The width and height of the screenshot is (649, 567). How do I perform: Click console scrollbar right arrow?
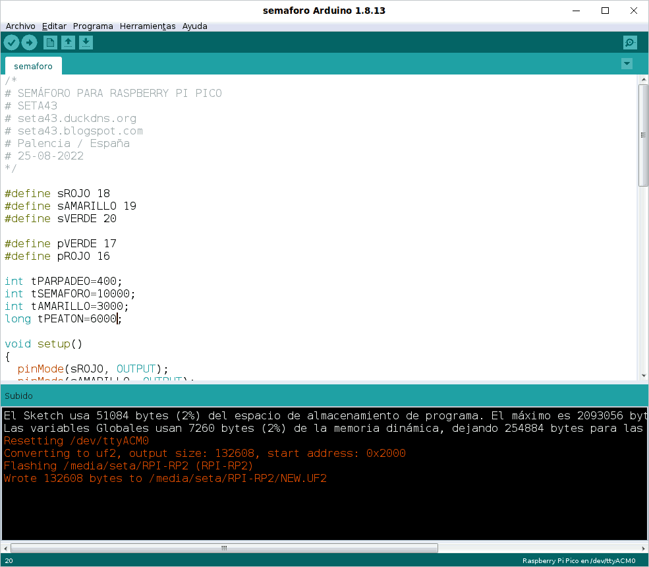(x=644, y=549)
